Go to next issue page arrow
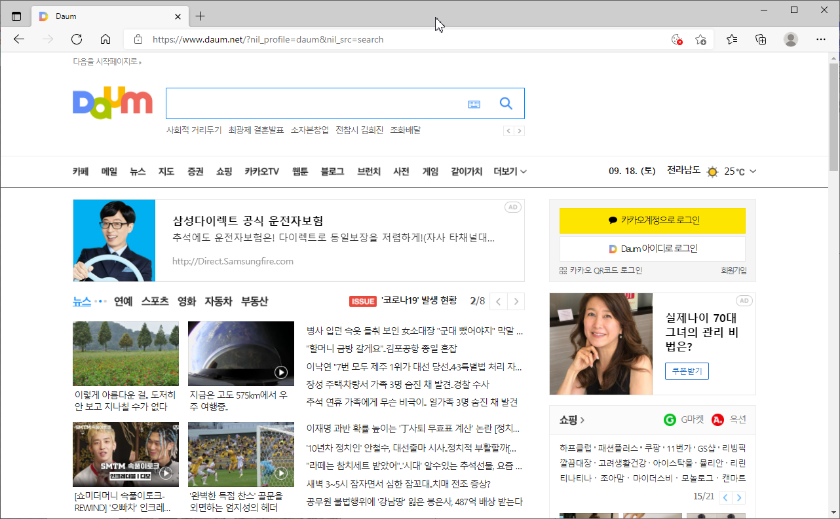 516,302
